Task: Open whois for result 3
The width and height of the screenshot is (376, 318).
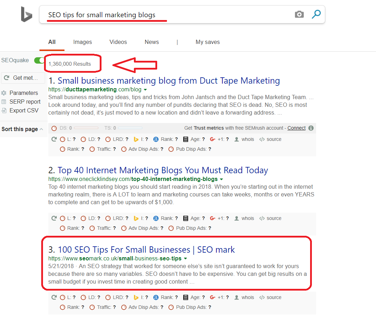Action: point(244,297)
